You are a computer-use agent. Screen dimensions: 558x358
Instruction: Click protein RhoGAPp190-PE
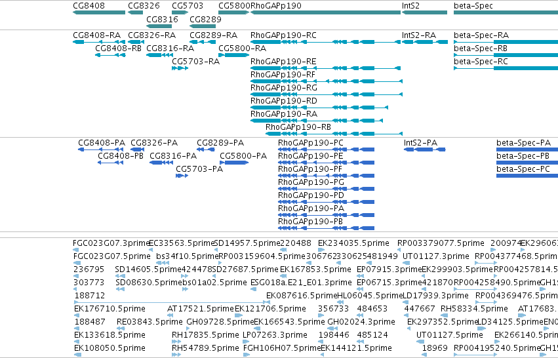pyautogui.click(x=310, y=156)
